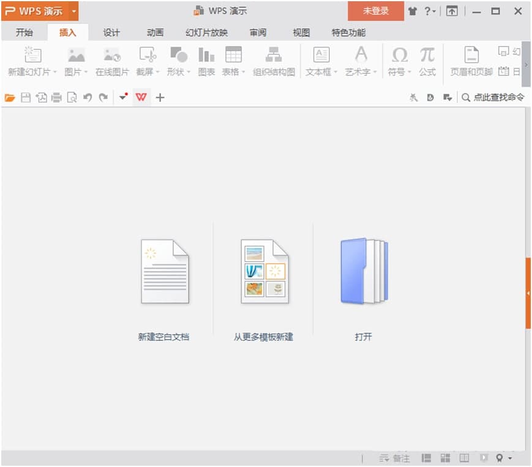Switch to slide sorter view in status bar
Screen dimensions: 532x467
point(445,458)
